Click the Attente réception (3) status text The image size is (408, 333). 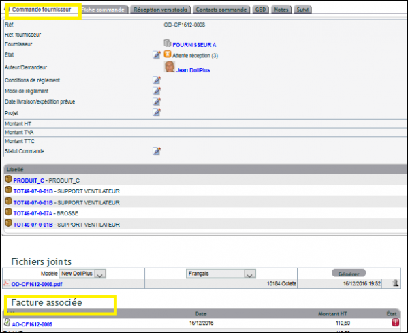click(x=195, y=55)
